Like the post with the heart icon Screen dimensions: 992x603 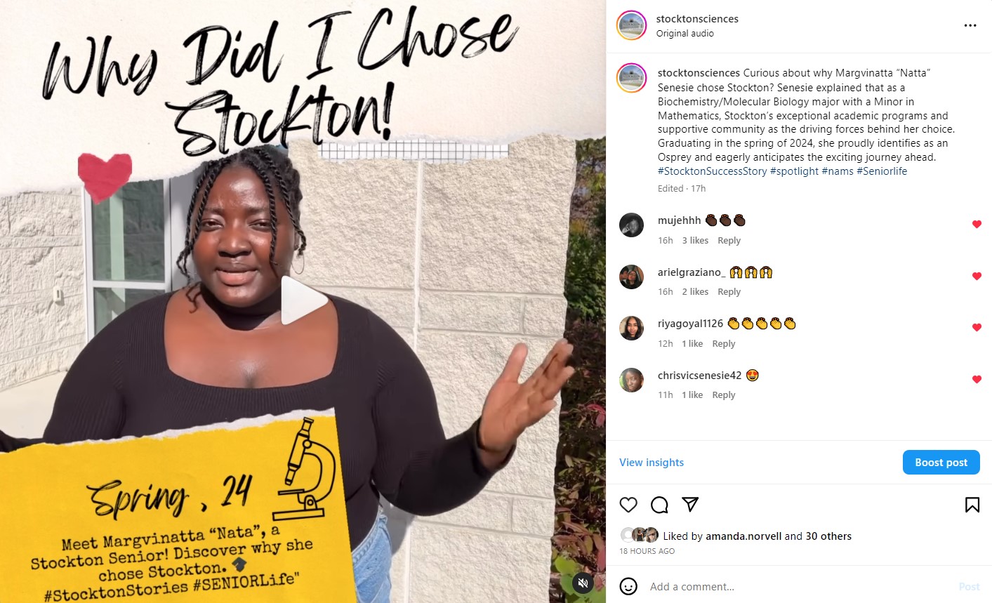(x=628, y=505)
